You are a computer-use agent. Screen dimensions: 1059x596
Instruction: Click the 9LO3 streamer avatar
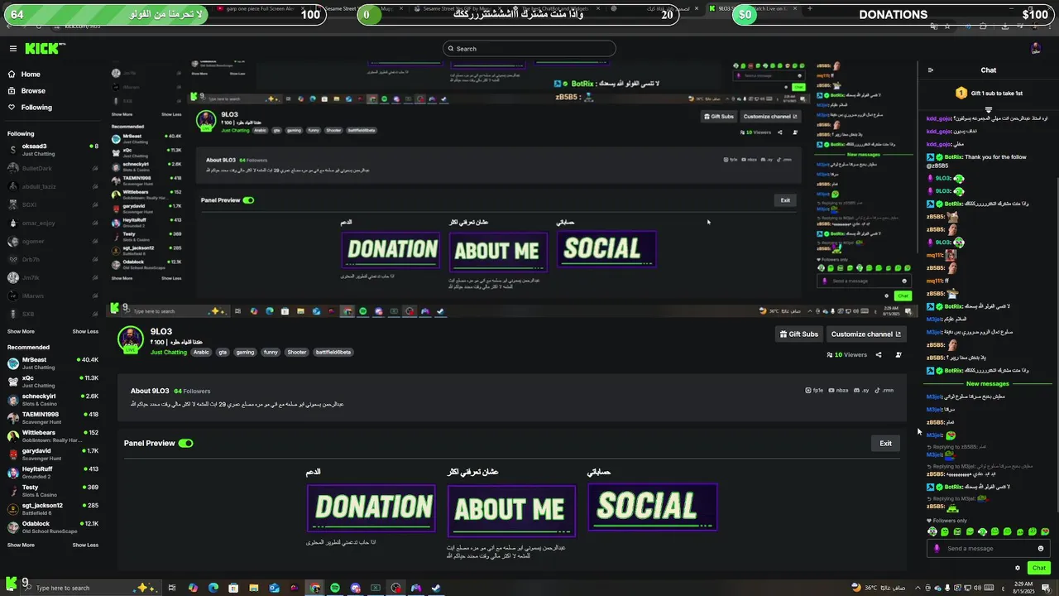click(x=130, y=339)
